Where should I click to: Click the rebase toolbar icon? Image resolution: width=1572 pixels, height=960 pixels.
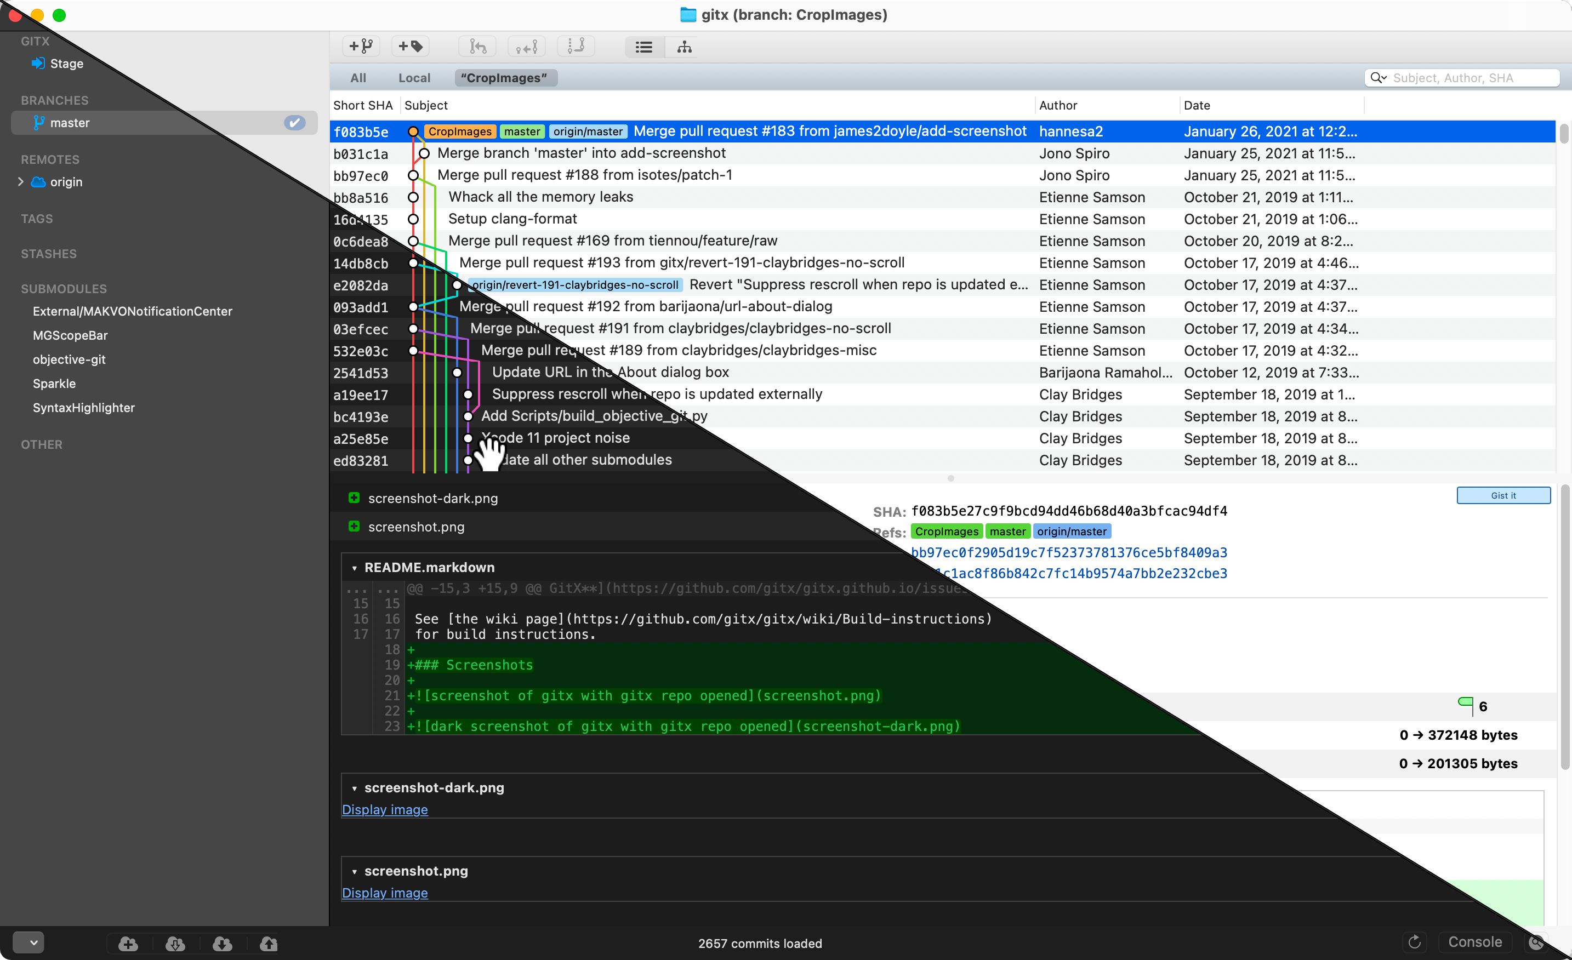(576, 47)
